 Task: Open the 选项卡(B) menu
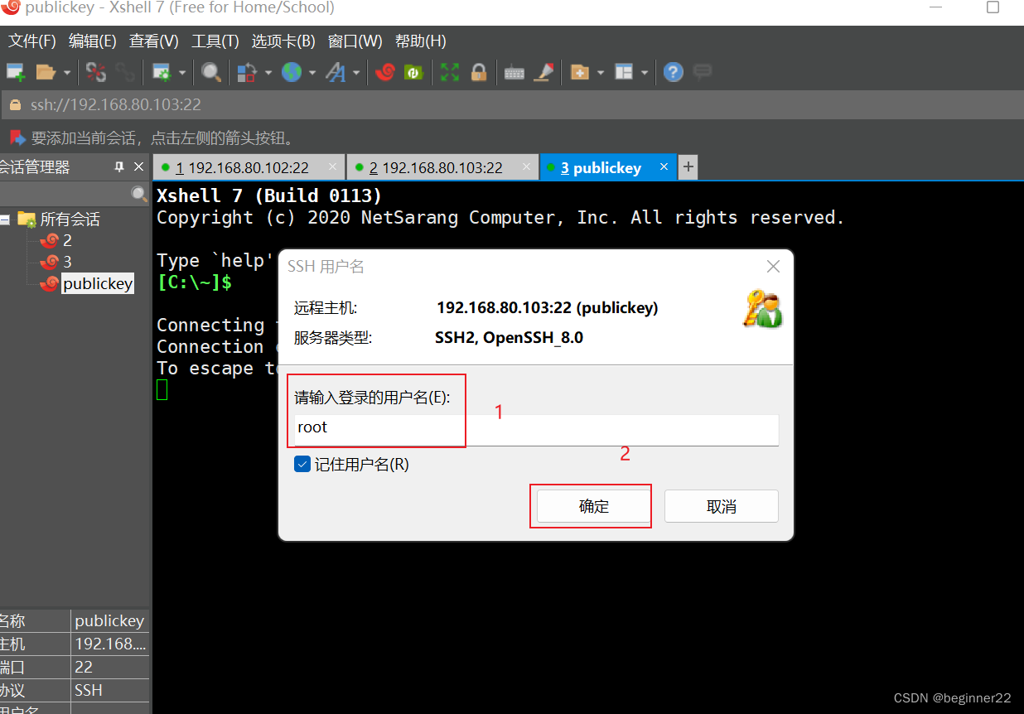tap(283, 41)
